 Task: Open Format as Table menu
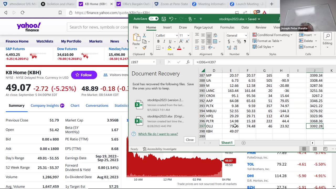tap(267, 41)
